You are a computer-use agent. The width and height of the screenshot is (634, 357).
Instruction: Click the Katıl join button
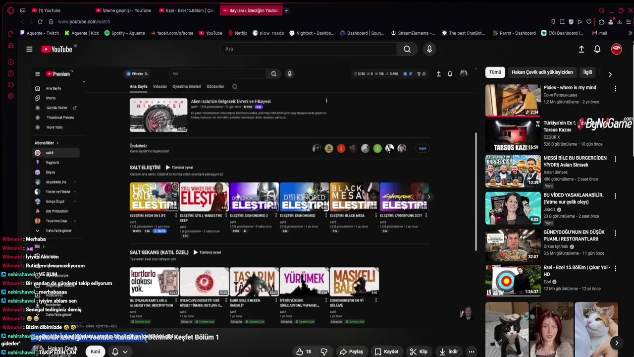[x=95, y=352]
